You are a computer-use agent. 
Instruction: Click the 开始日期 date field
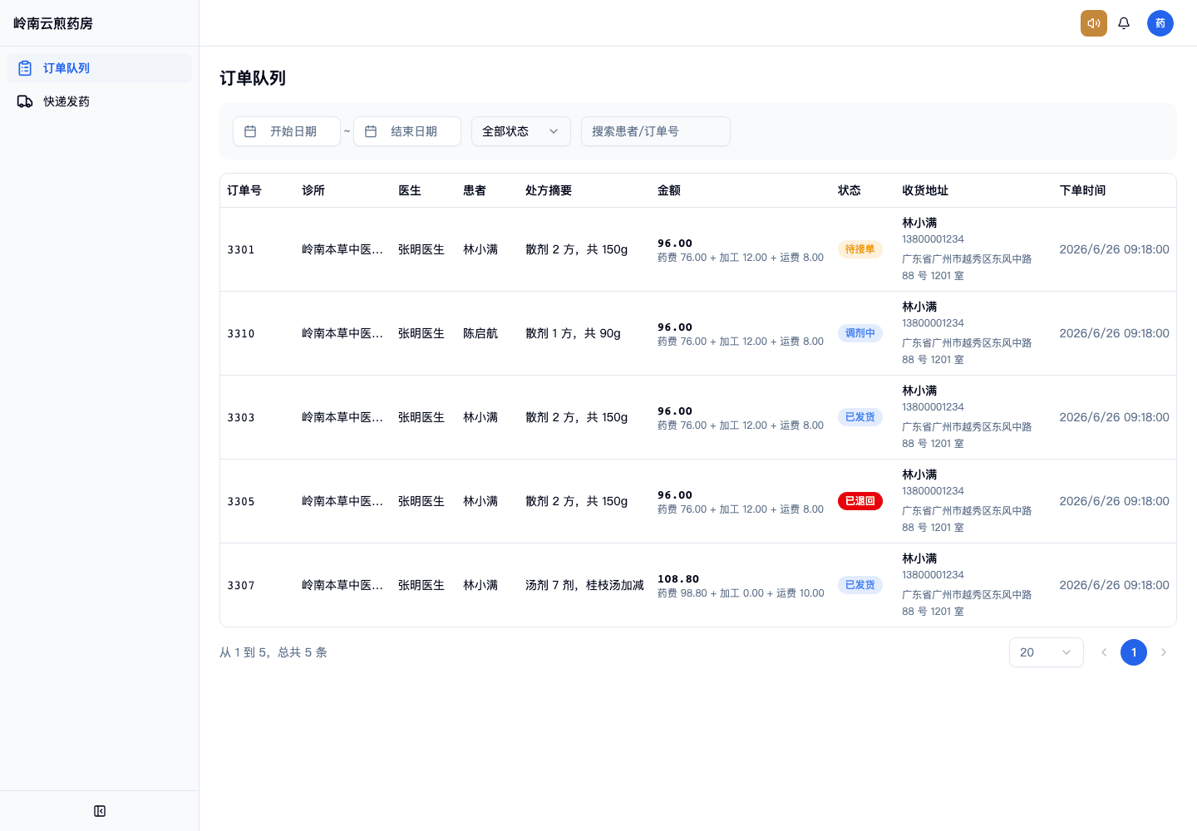(x=287, y=131)
